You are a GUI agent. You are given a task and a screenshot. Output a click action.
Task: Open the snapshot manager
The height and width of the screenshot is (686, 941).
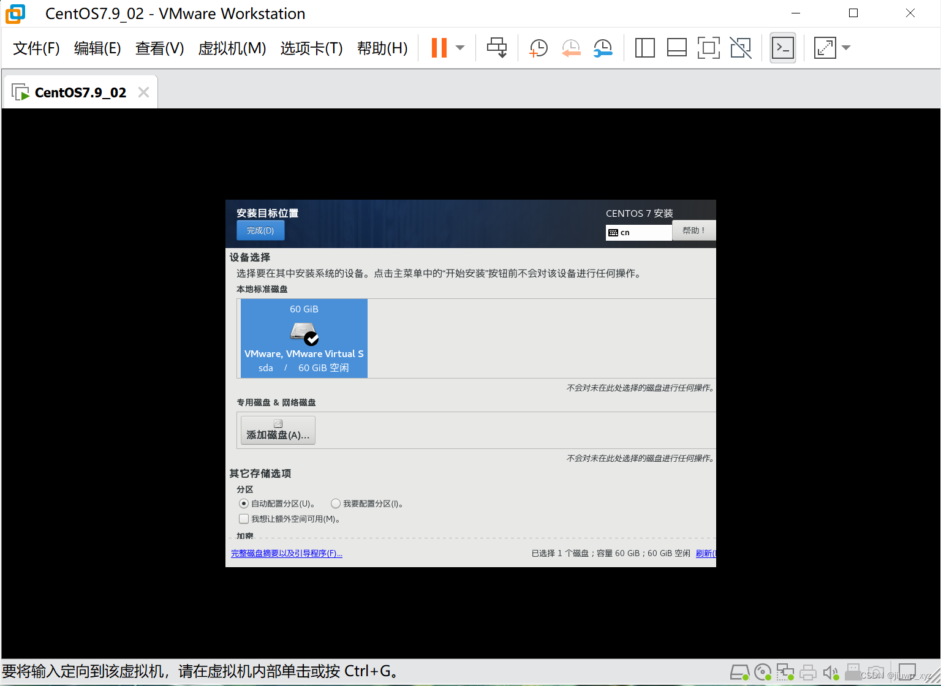click(x=603, y=48)
